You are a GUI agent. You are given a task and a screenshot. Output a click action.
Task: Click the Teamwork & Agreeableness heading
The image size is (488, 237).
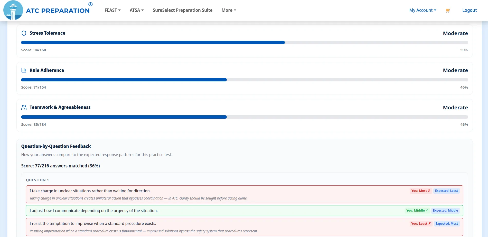click(60, 107)
